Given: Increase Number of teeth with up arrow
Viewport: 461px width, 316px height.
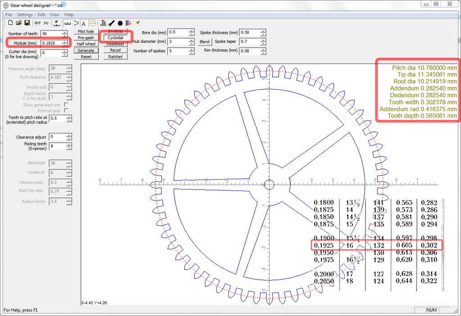Looking at the screenshot, I should click(x=65, y=32).
